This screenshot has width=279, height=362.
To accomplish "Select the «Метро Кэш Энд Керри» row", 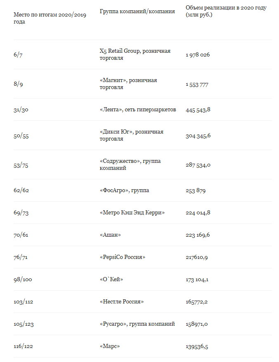I will 143,212.
